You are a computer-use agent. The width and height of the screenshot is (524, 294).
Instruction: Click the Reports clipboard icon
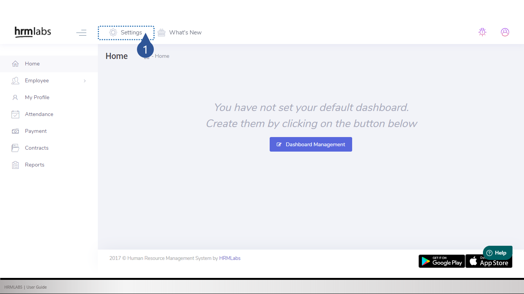[x=15, y=165]
